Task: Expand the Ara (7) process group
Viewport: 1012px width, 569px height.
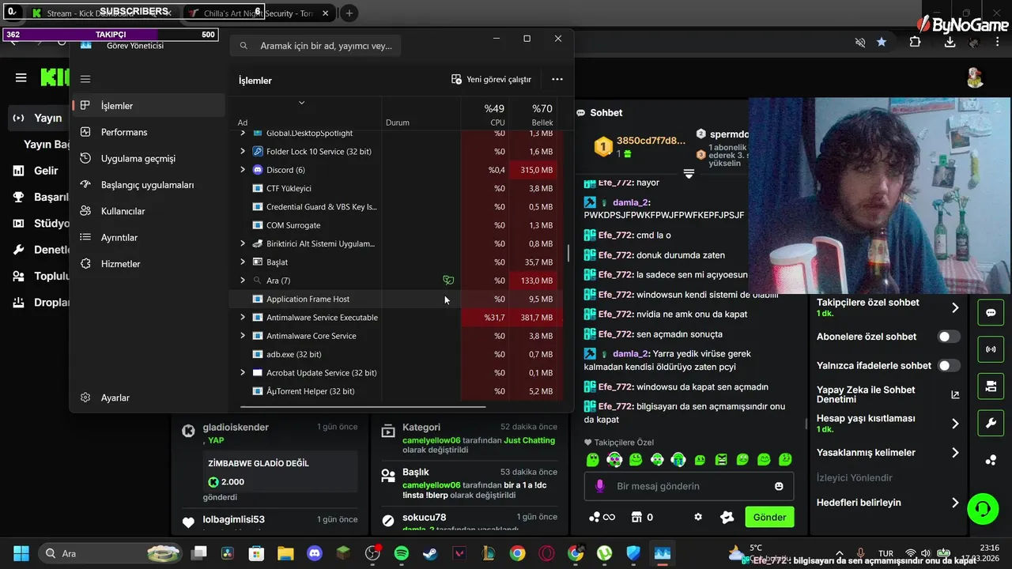Action: tap(243, 281)
